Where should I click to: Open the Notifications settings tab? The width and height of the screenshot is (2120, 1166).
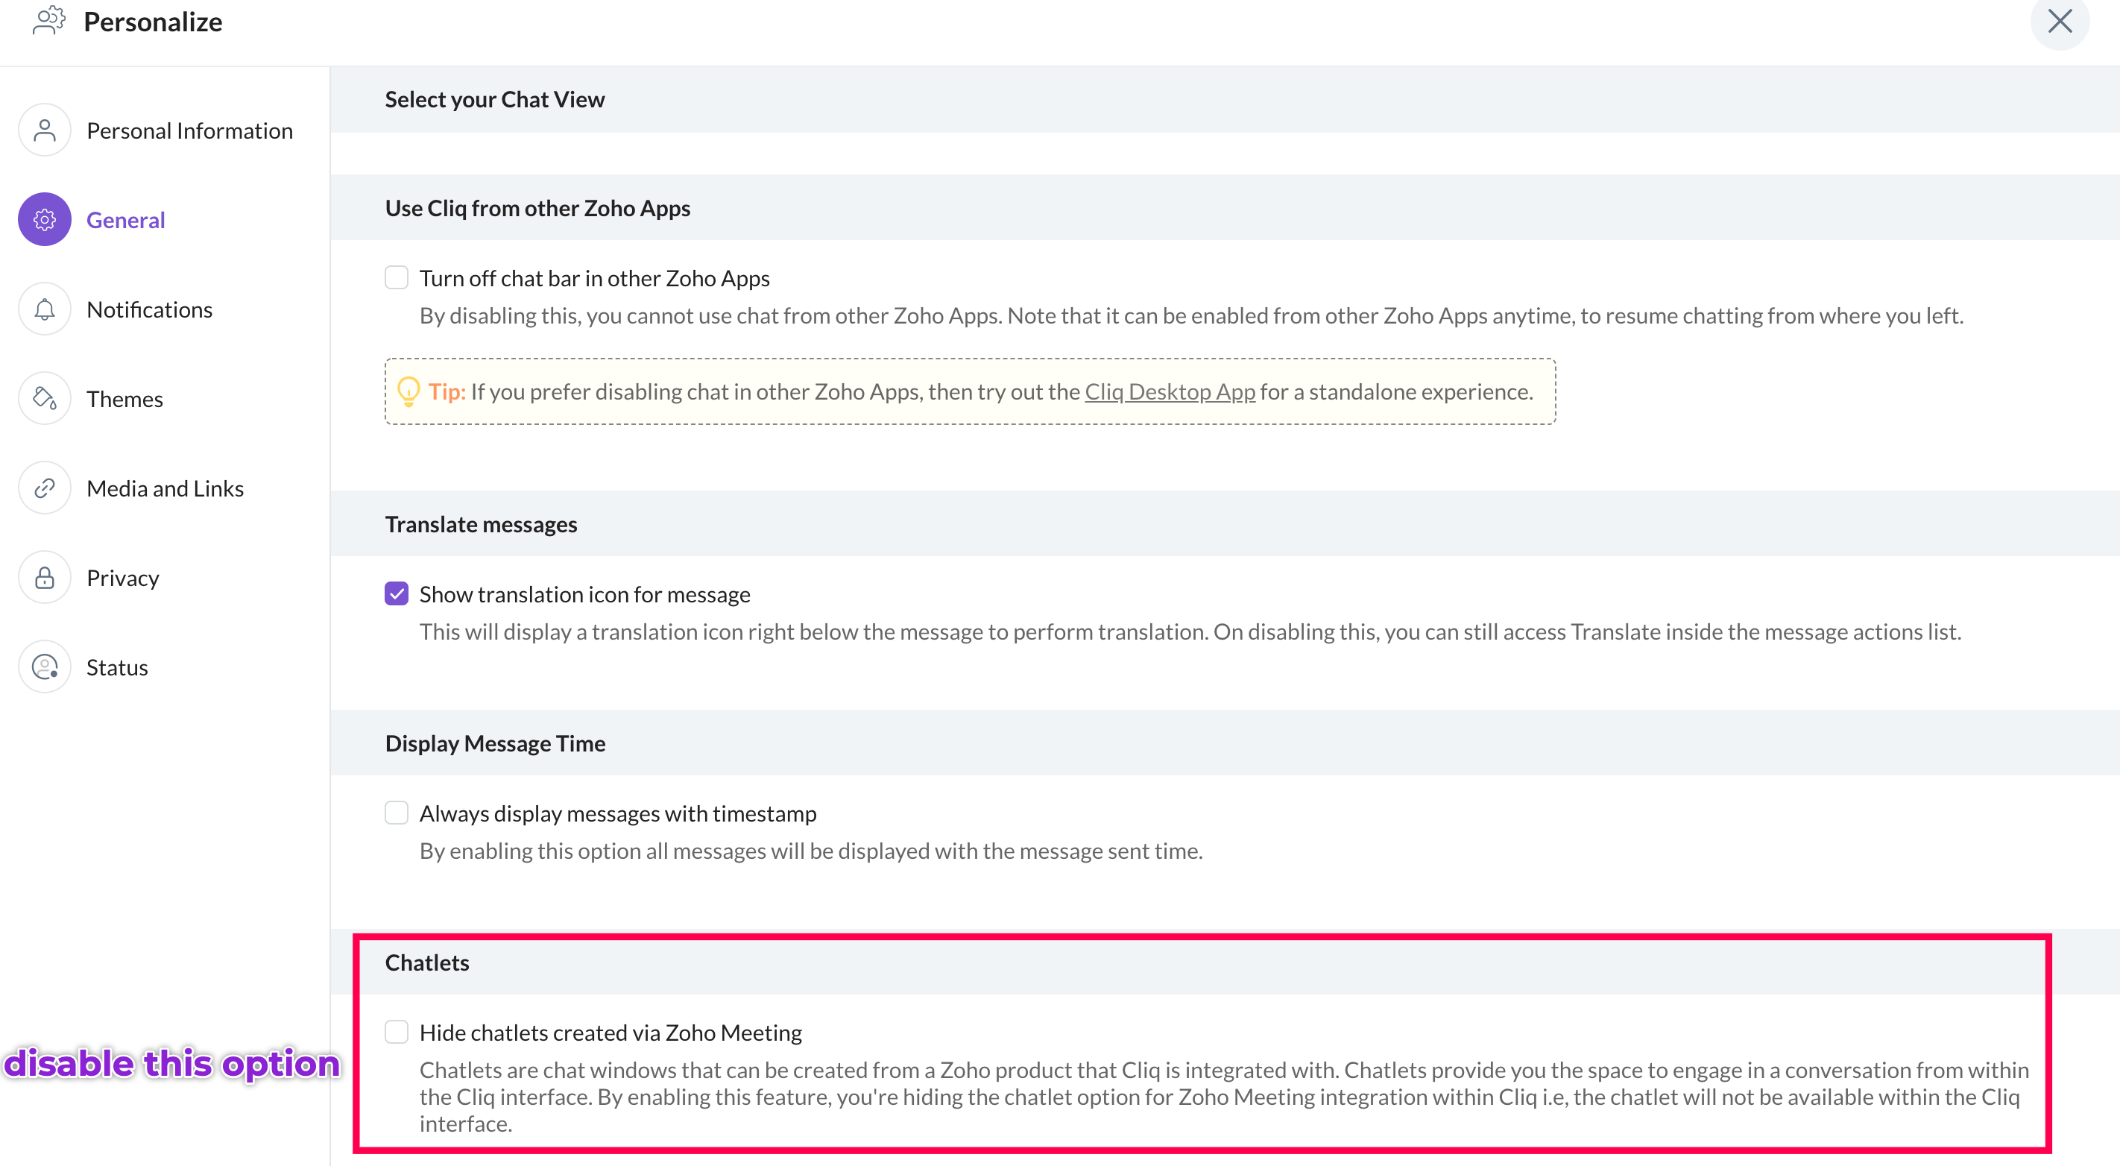coord(149,309)
